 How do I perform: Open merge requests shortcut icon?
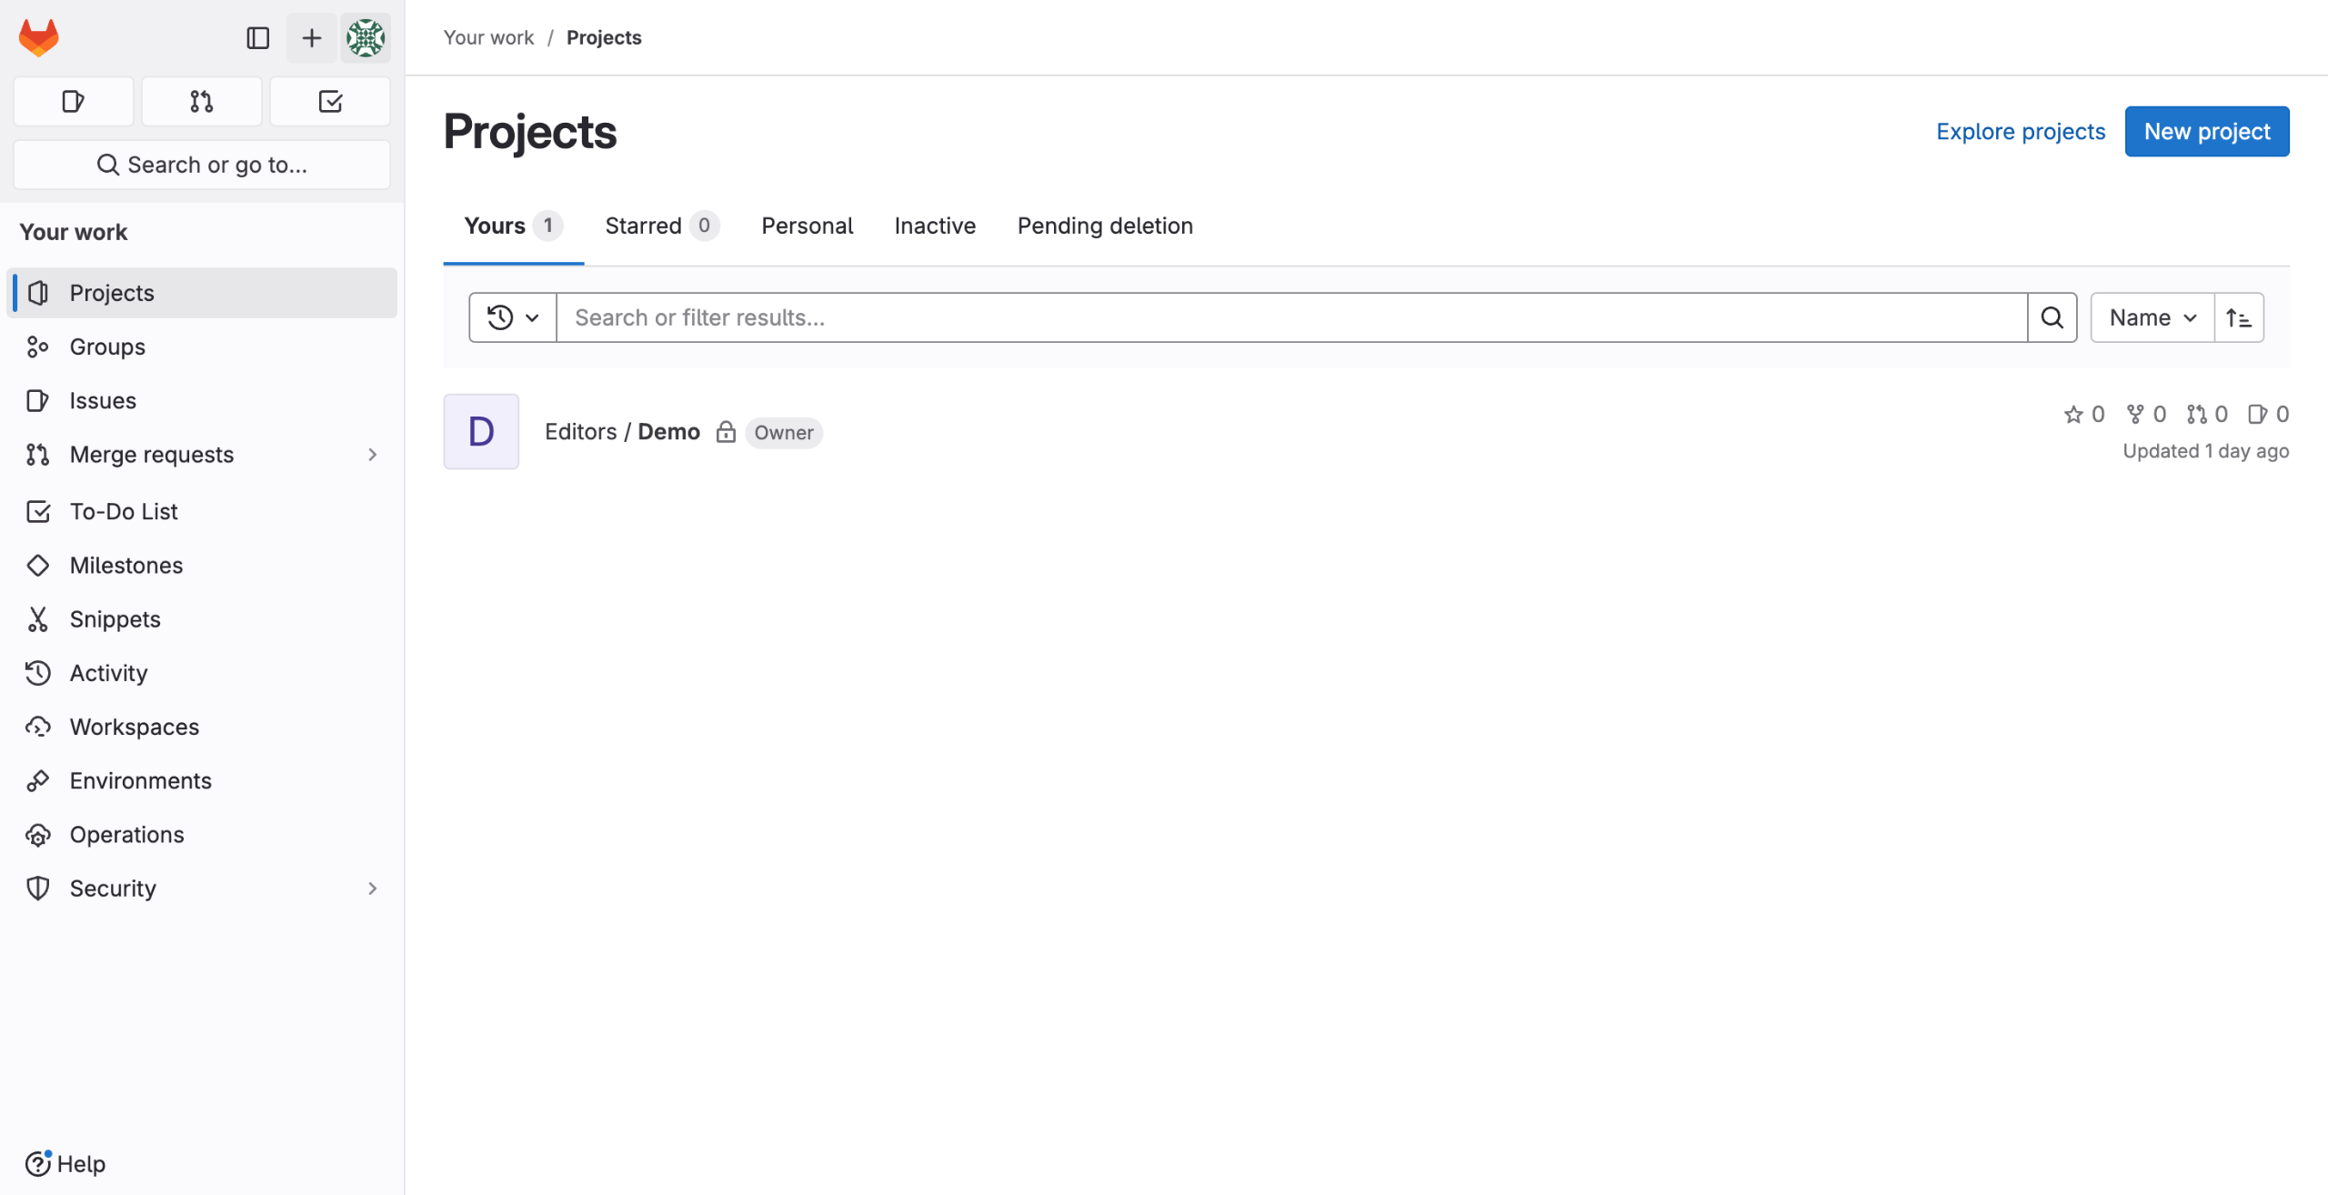coord(202,101)
